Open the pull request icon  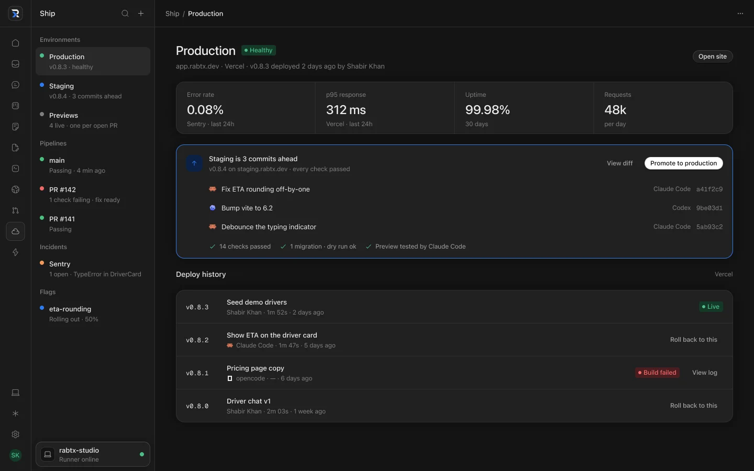click(x=15, y=210)
